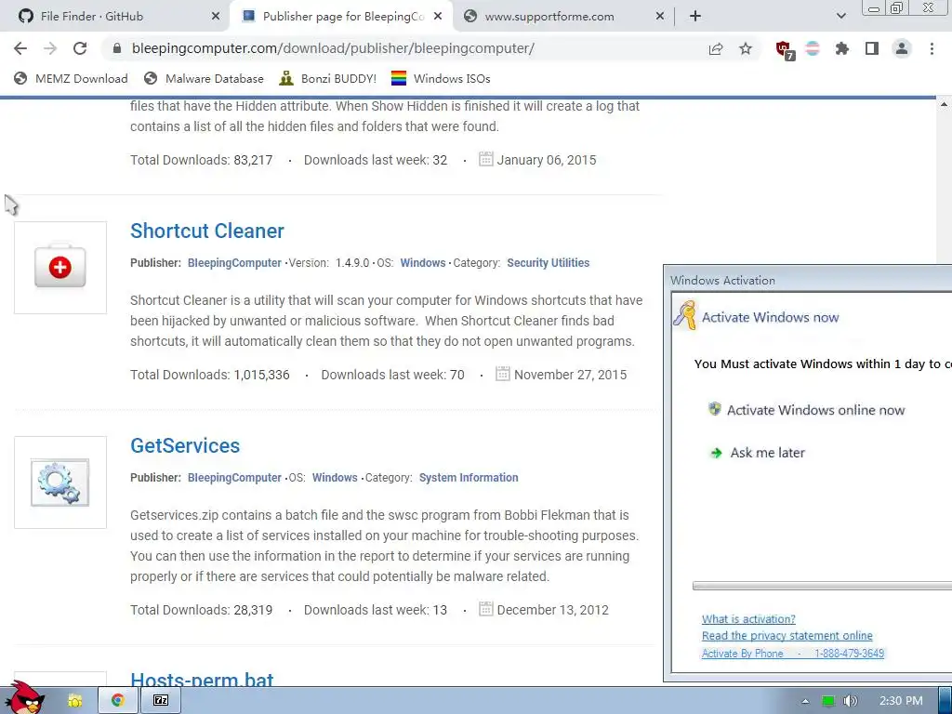Screen dimensions: 952x714
Task: Click the green tray network icon
Action: point(828,701)
